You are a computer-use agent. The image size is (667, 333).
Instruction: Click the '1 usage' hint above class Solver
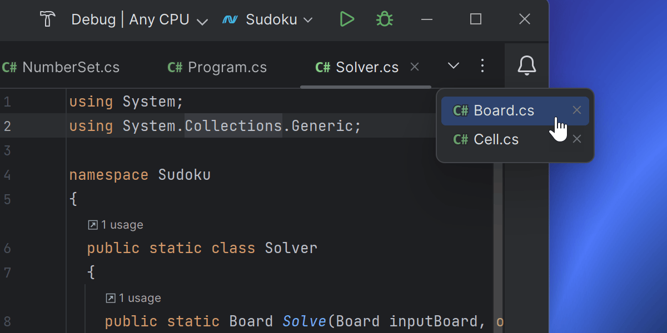point(116,225)
